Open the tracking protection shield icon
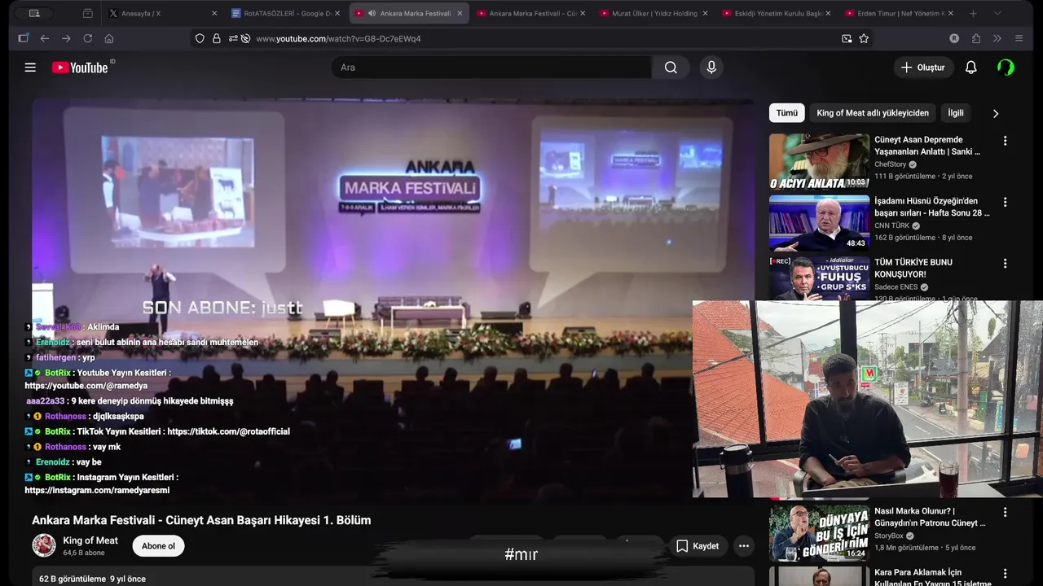This screenshot has width=1043, height=586. tap(200, 38)
